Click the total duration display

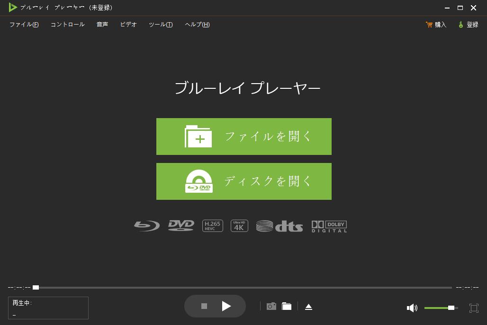point(467,288)
